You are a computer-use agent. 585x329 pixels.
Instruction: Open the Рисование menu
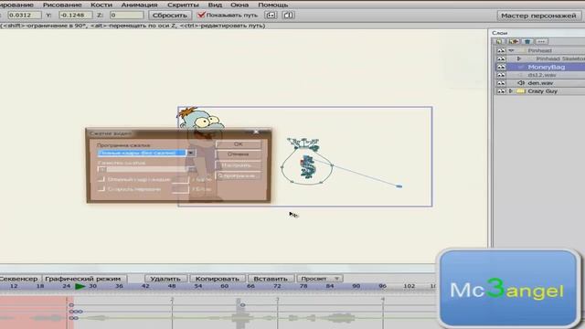62,5
